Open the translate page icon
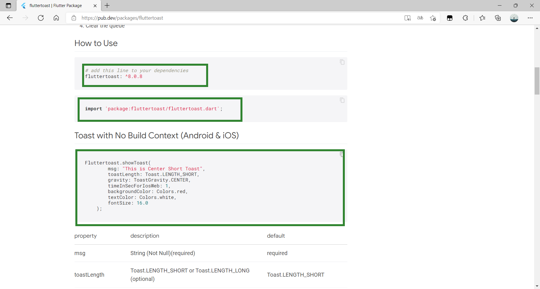 [420, 18]
